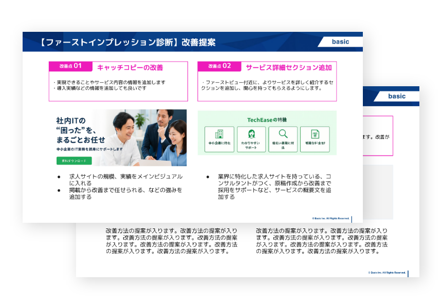This screenshot has width=442, height=308.
Task: Click the building icon for 中小企業に特化
Action: [219, 134]
